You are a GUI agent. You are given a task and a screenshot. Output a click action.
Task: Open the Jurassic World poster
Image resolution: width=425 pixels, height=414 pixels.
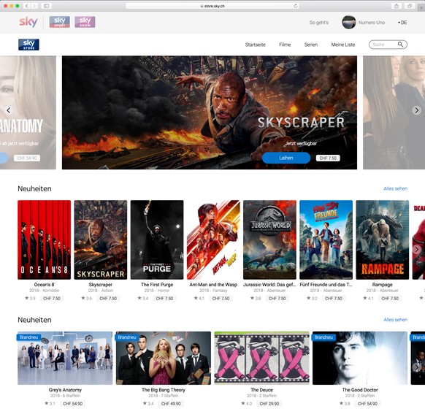coord(269,239)
